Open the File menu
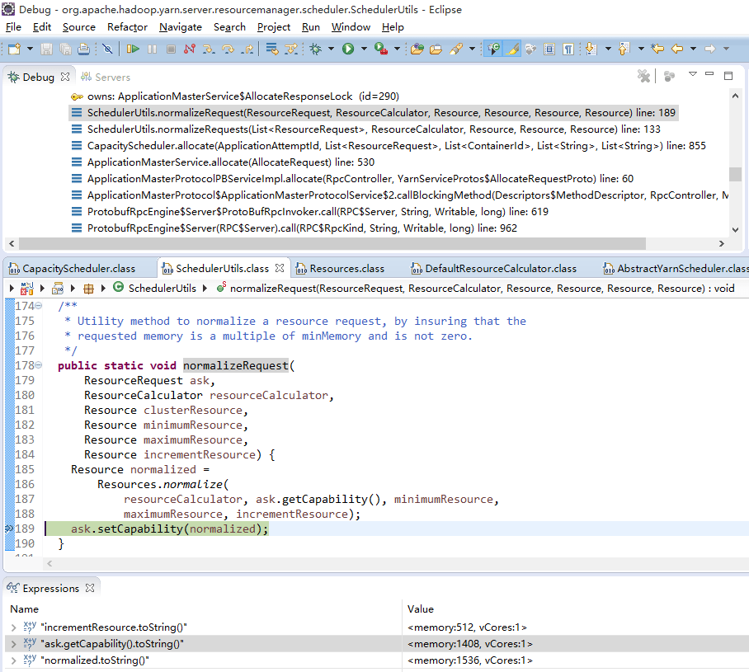Viewport: 749px width, 672px height. click(13, 27)
